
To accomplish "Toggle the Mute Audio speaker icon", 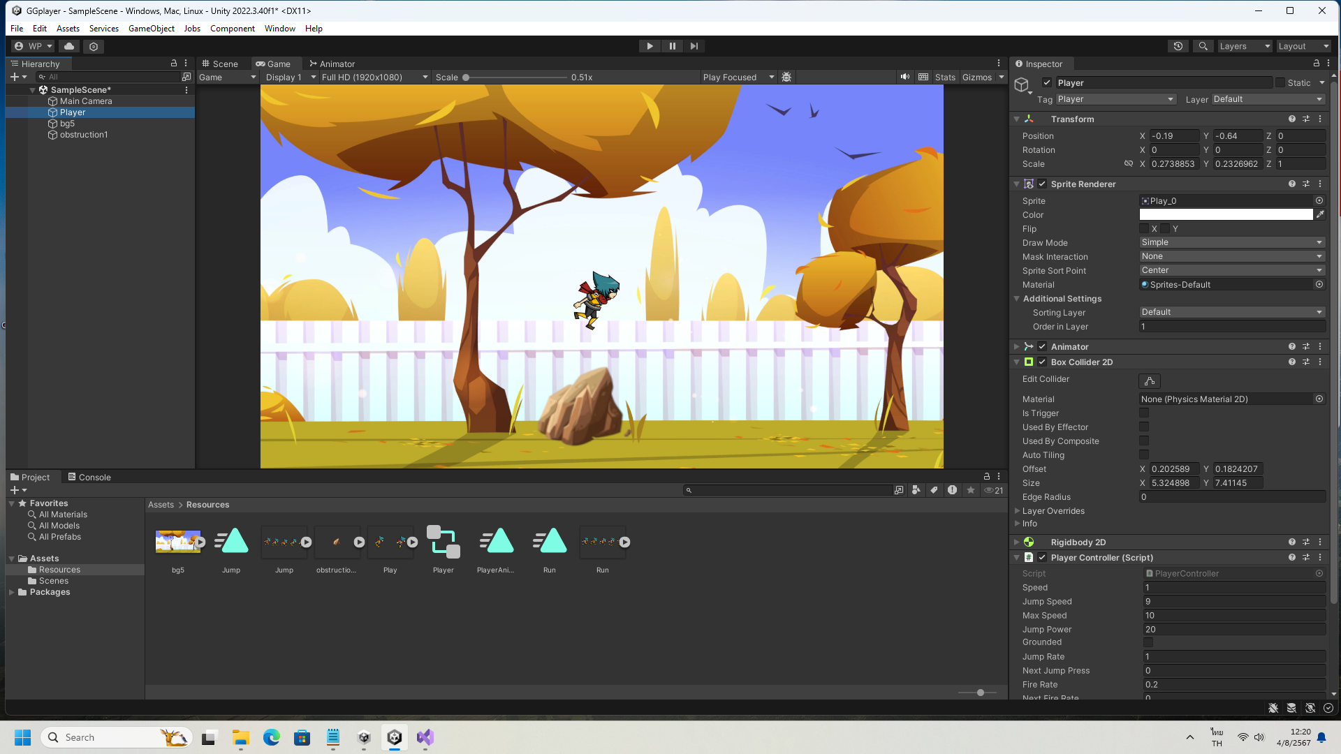I will [905, 77].
